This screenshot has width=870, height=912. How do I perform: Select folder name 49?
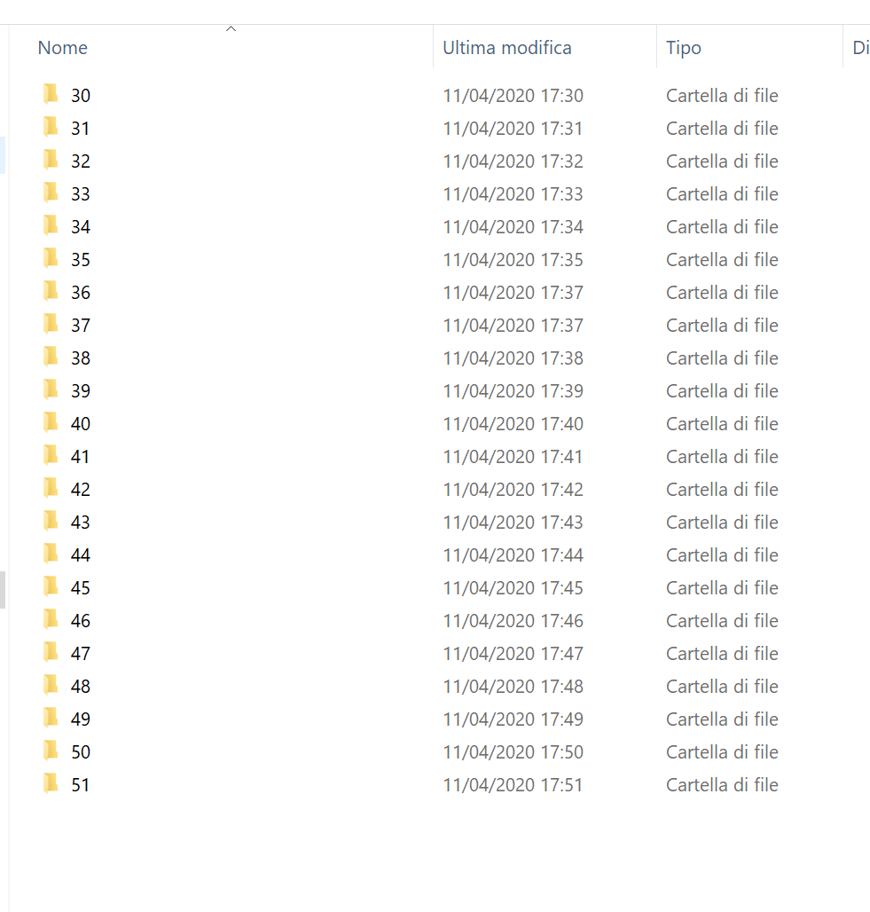coord(80,719)
